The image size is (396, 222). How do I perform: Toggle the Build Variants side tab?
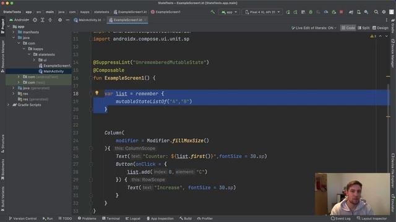(2, 199)
